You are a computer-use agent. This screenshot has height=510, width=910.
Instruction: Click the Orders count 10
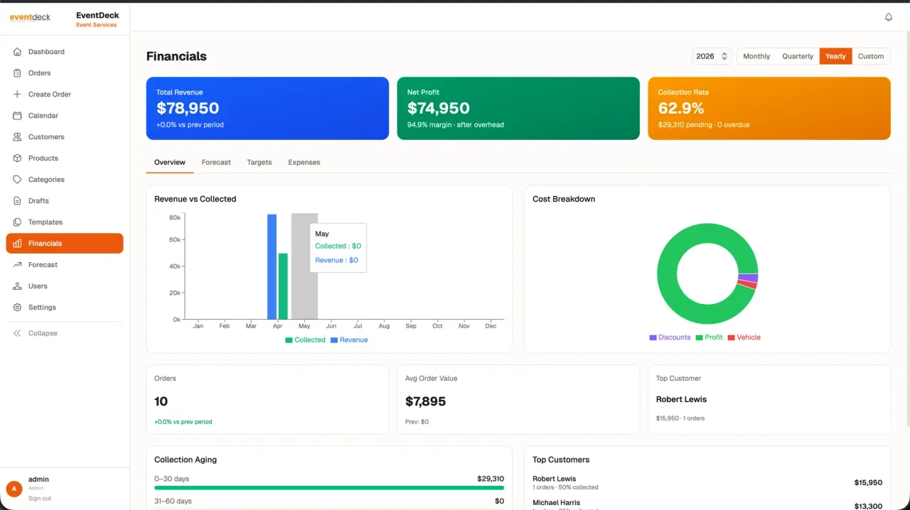161,401
